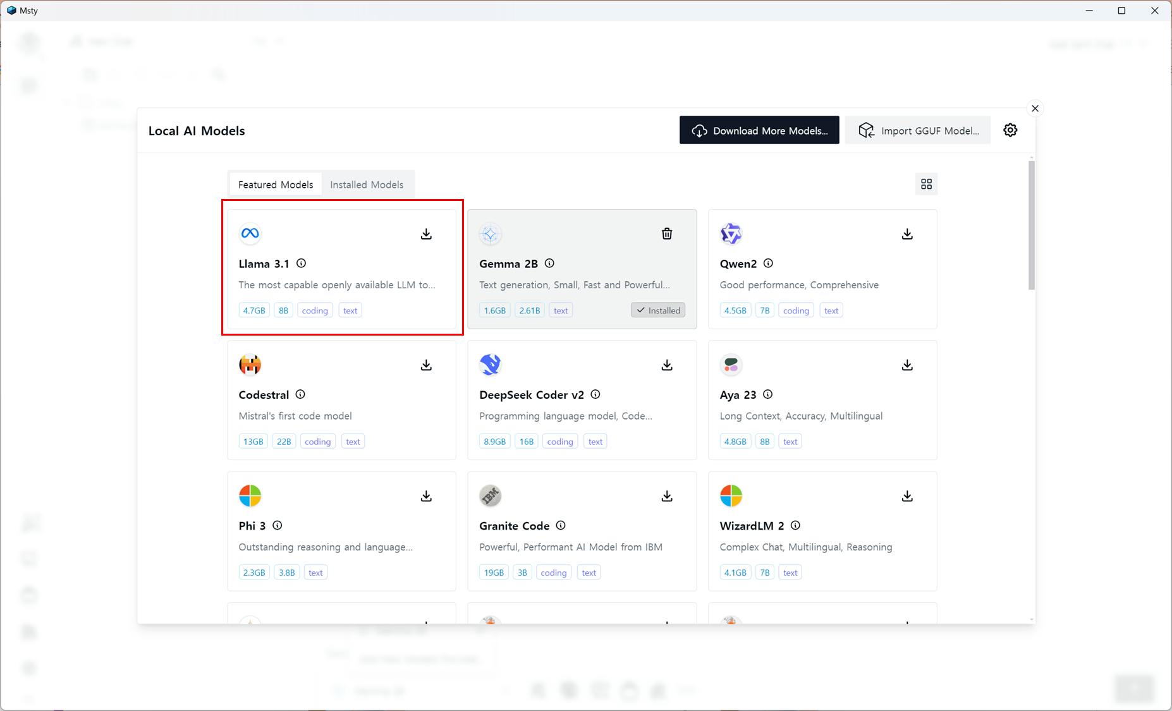Open Local AI Models settings gear
Screen dimensions: 1172x711
[x=1010, y=130]
